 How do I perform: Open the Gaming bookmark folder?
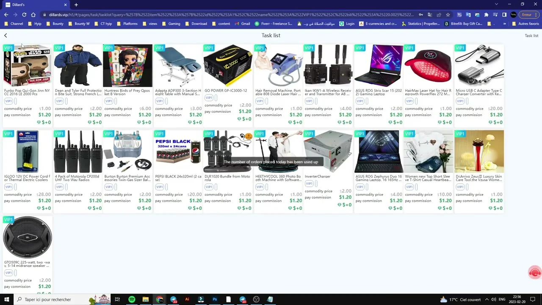(x=171, y=24)
